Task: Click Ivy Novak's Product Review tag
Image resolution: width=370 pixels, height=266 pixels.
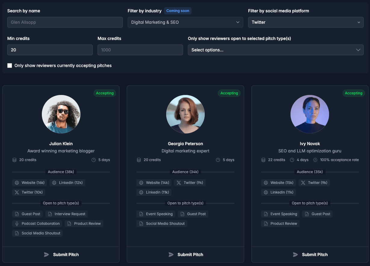Action: coord(280,224)
